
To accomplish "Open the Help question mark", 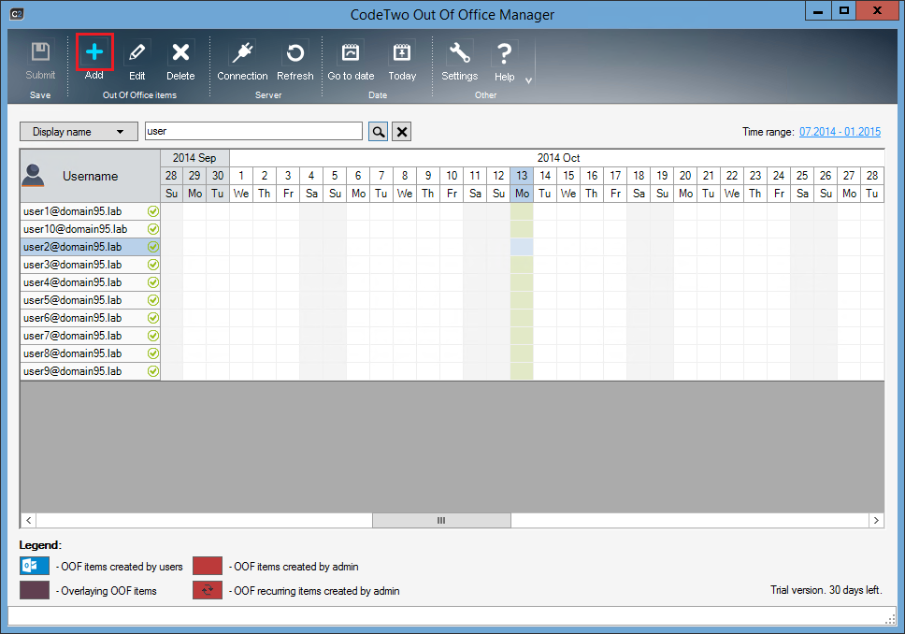I will tap(504, 61).
